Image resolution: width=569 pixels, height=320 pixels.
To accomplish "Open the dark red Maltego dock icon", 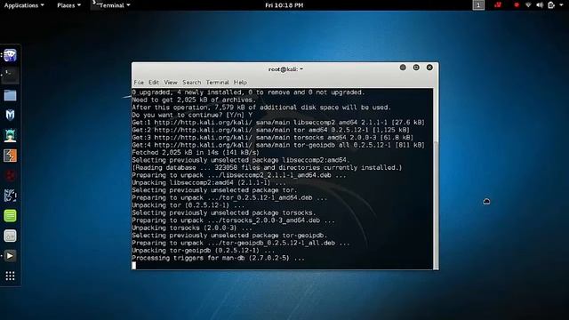I will coord(10,176).
